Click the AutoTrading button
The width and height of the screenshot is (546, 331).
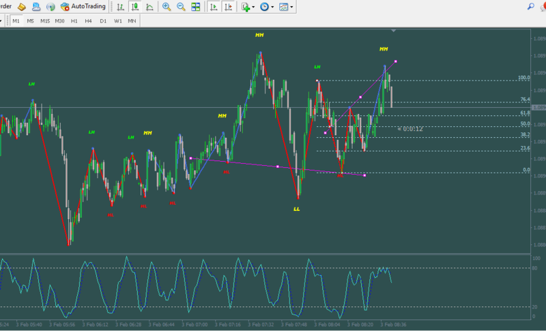82,7
